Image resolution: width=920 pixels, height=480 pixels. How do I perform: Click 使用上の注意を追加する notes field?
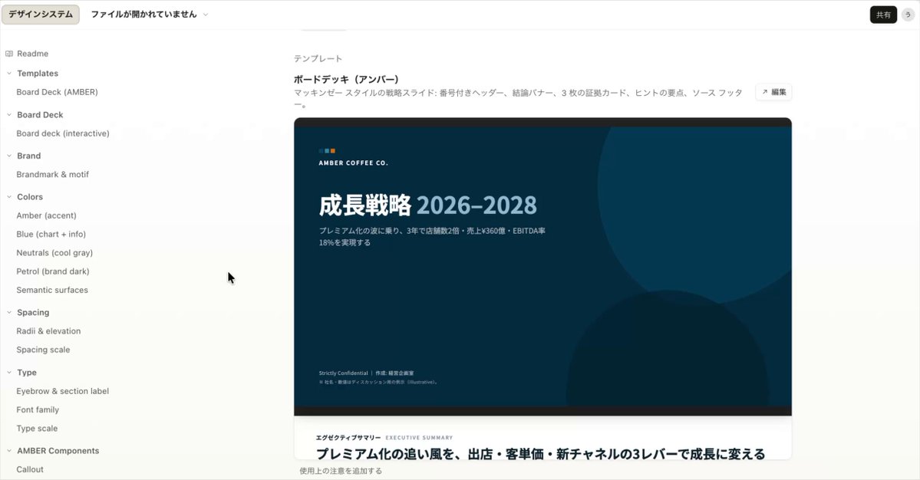[341, 471]
